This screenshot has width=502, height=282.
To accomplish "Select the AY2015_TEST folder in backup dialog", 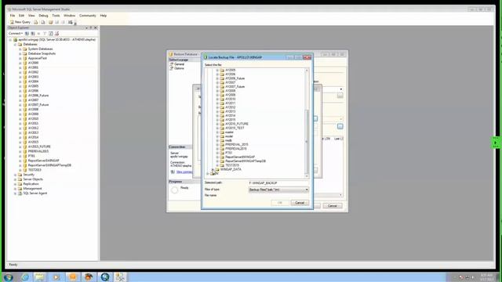I will click(235, 128).
